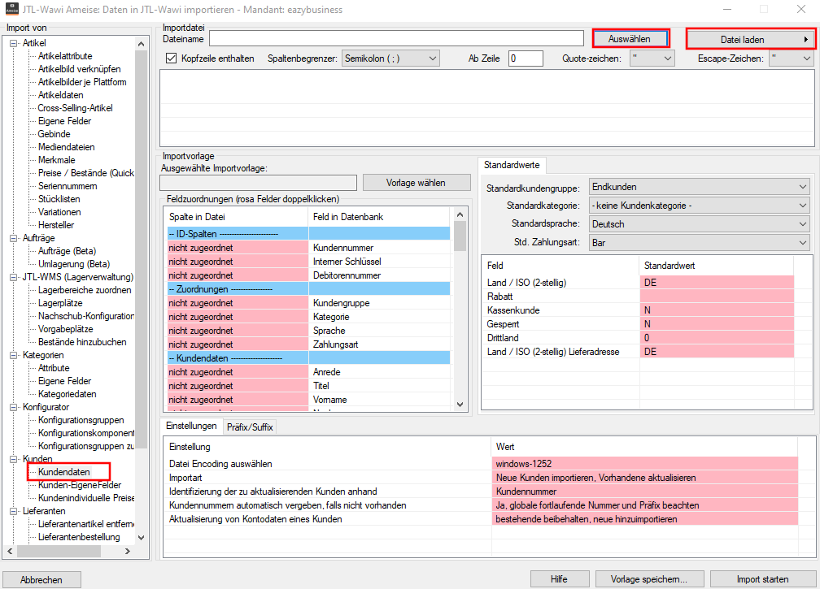Click the Kassenkunde standard value N
Image resolution: width=820 pixels, height=589 pixels.
(x=717, y=310)
